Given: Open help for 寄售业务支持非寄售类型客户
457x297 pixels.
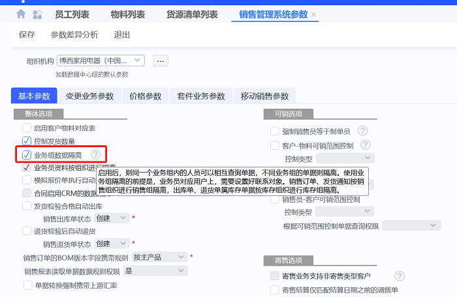Looking at the screenshot, I should 400,276.
